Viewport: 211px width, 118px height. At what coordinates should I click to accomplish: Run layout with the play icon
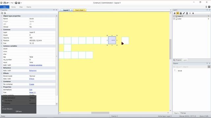(16, 3)
